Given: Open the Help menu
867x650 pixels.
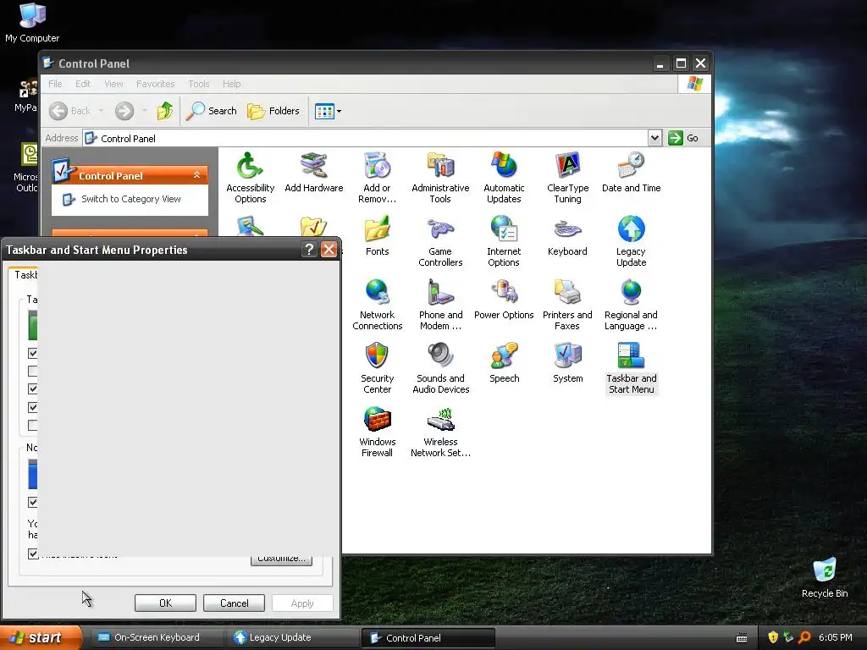Looking at the screenshot, I should [x=232, y=84].
